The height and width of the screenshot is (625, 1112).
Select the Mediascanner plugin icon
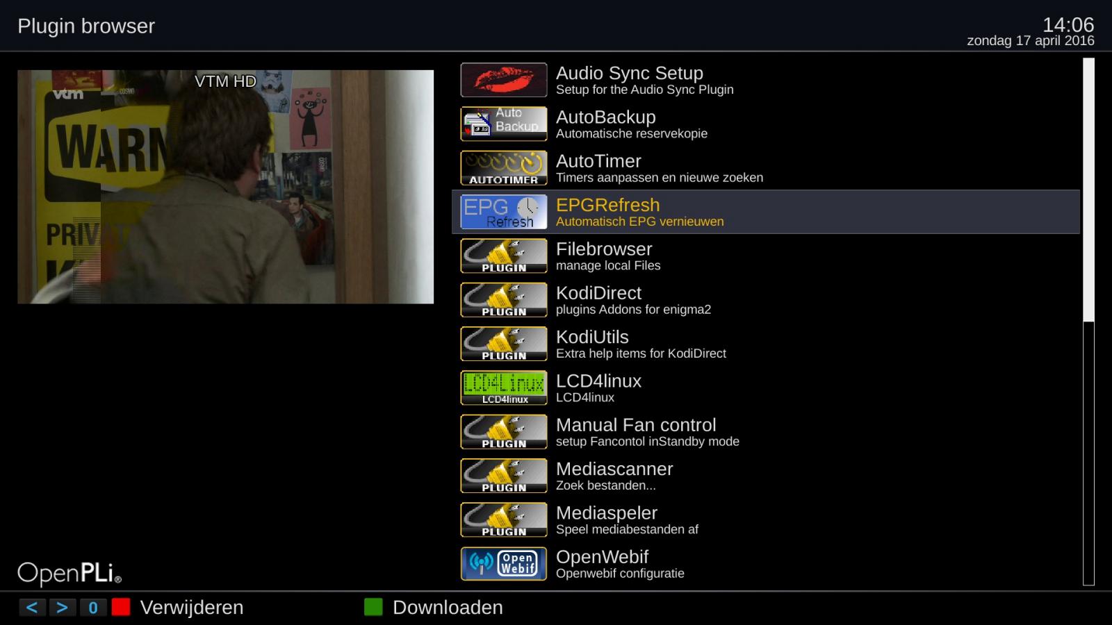click(x=504, y=476)
